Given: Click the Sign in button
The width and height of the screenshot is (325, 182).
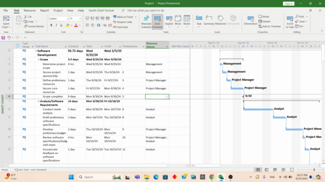Looking at the screenshot, I should [288, 4].
